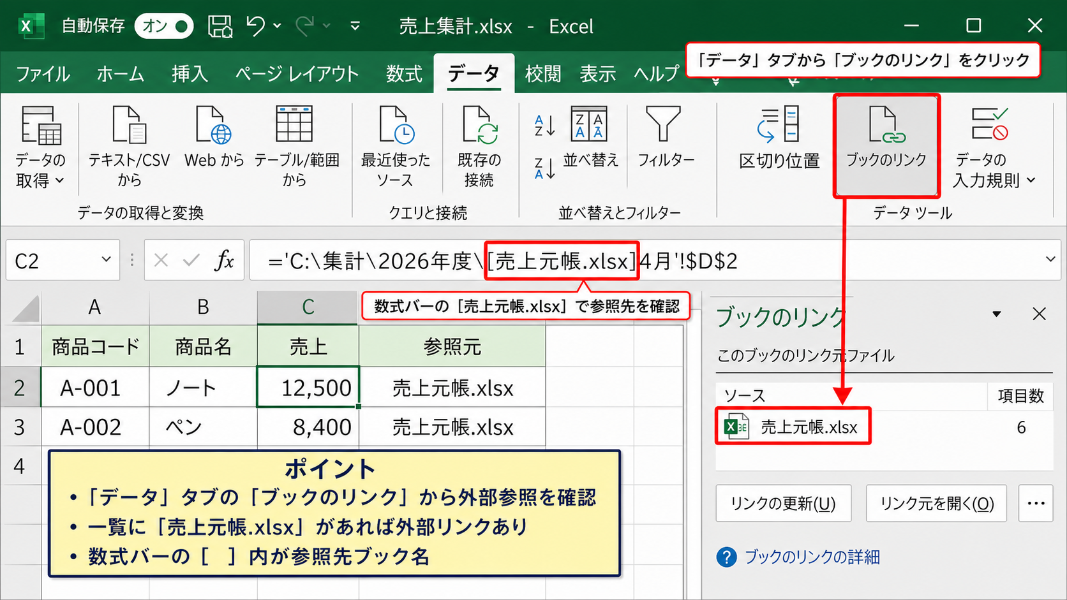Open the customize quick access toolbar dropdown
The width and height of the screenshot is (1067, 600).
coord(355,26)
